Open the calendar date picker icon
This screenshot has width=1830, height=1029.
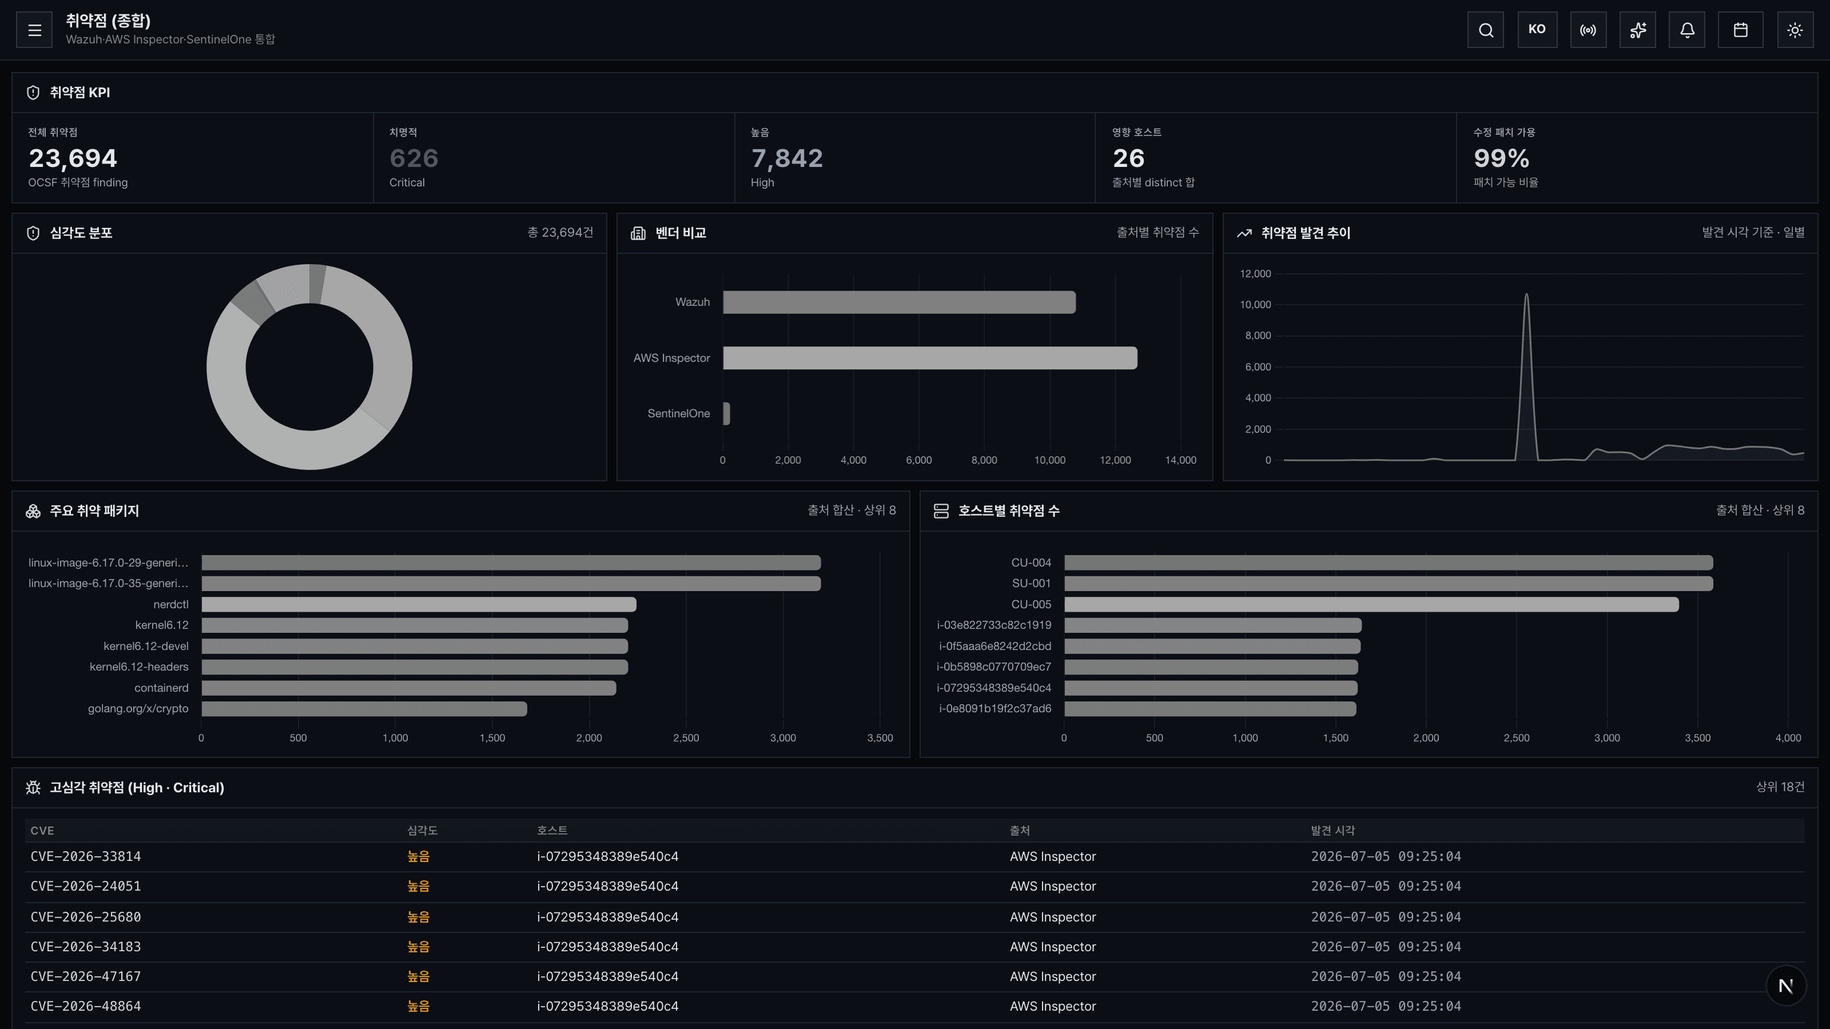tap(1740, 30)
